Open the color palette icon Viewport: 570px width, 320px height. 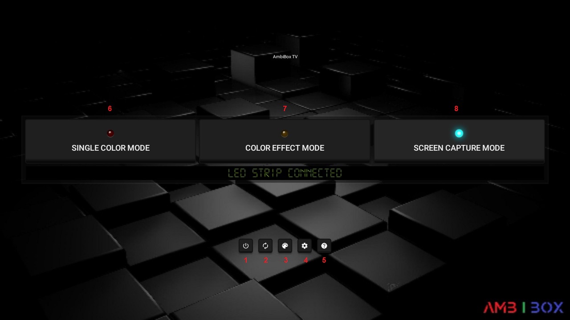285,246
